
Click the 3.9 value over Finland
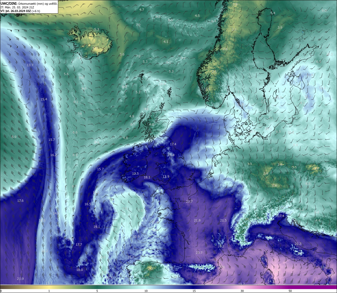coord(280,27)
